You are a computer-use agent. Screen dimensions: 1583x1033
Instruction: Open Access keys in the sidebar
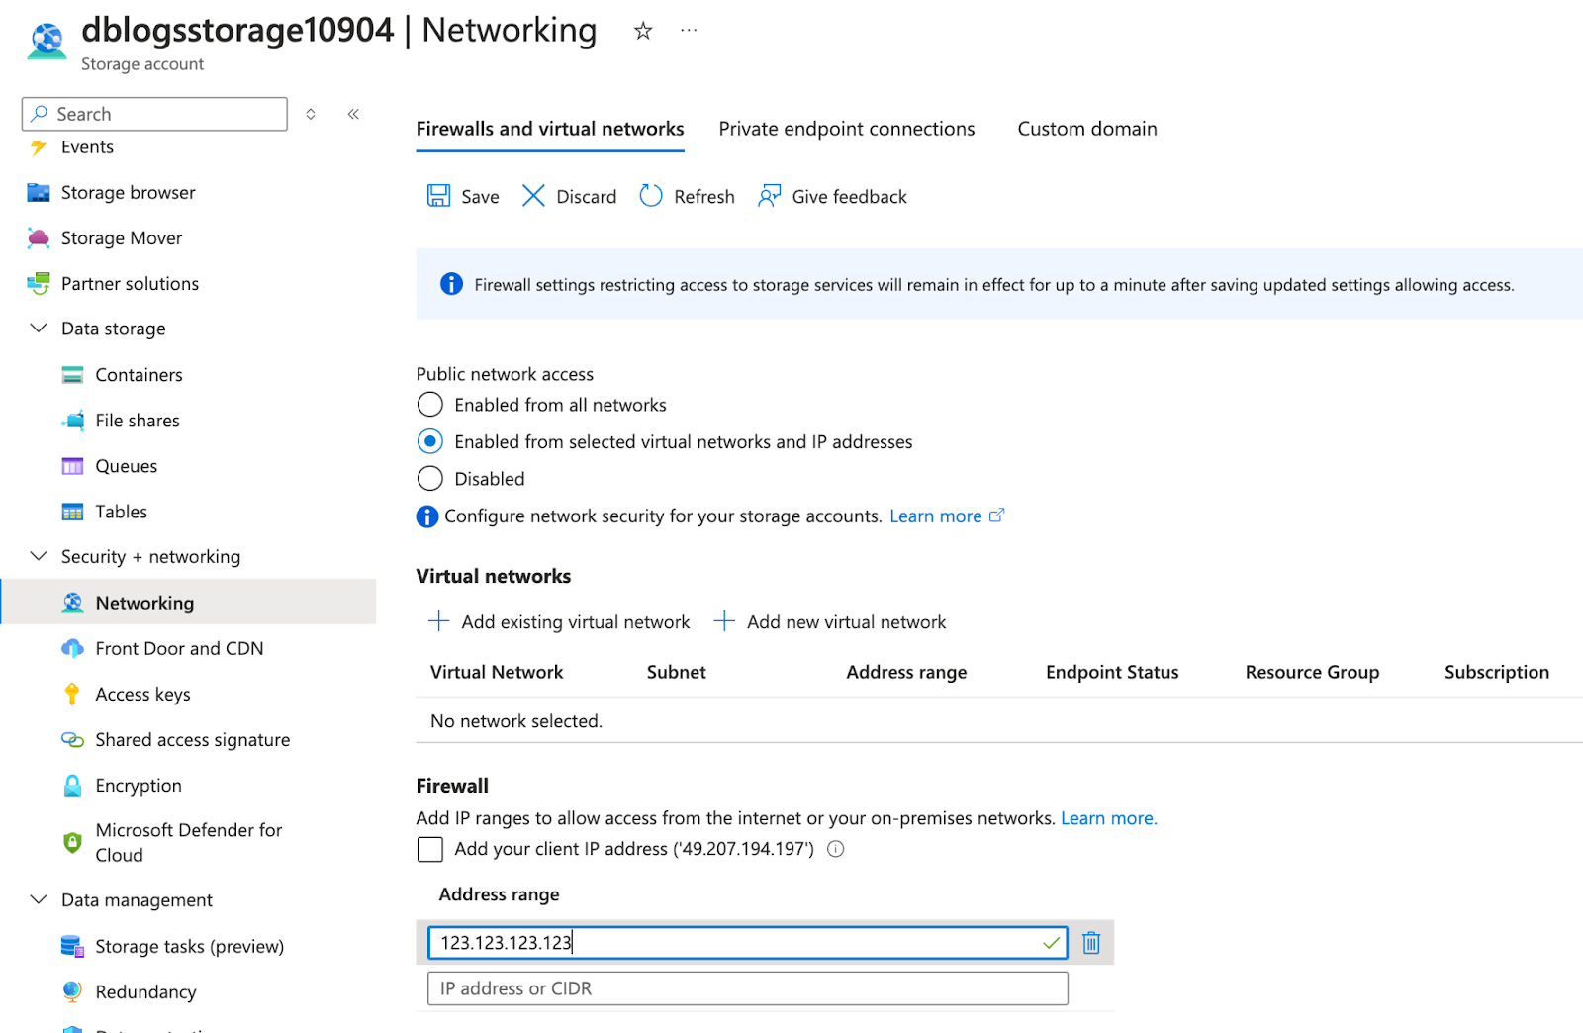(x=142, y=695)
